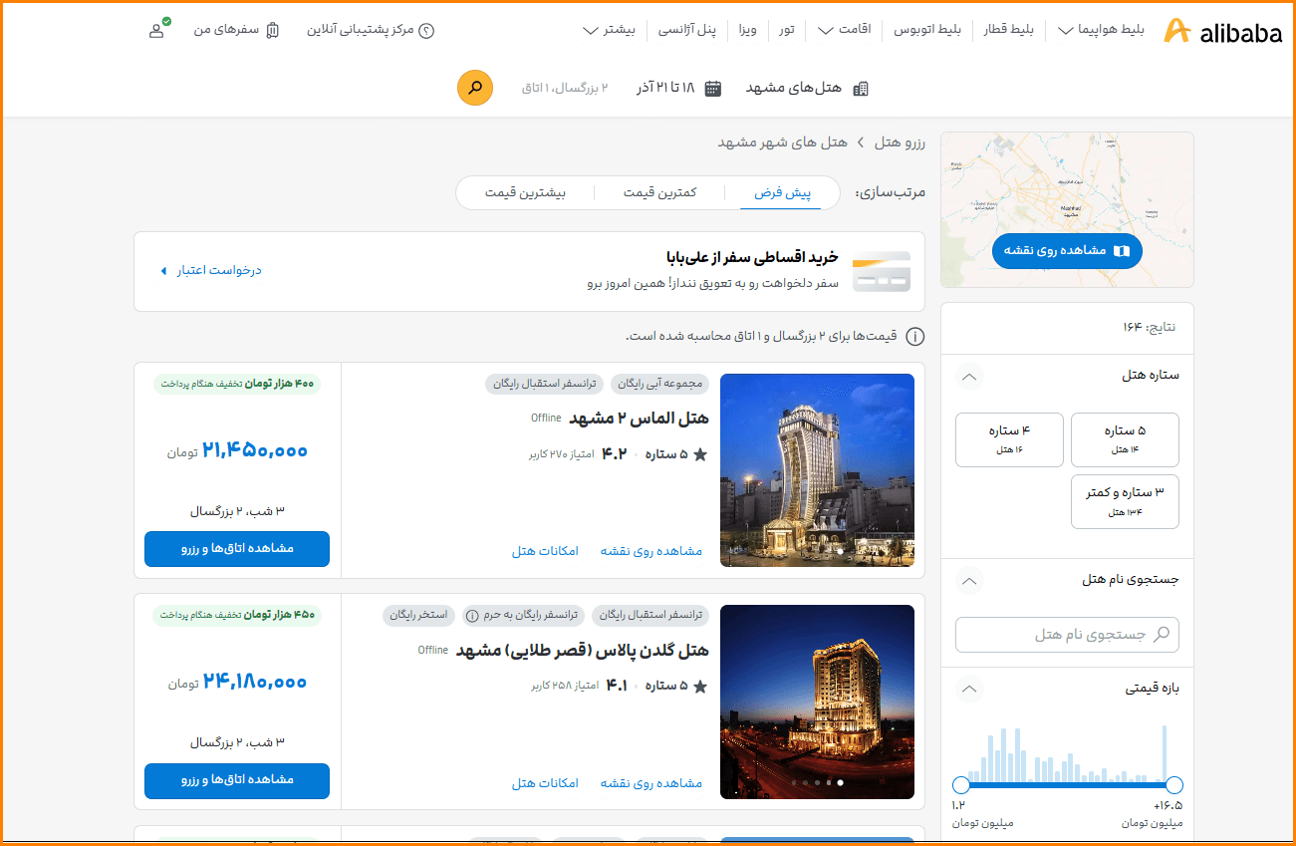Click the info icon beside price note
This screenshot has height=846, width=1296.
click(913, 337)
